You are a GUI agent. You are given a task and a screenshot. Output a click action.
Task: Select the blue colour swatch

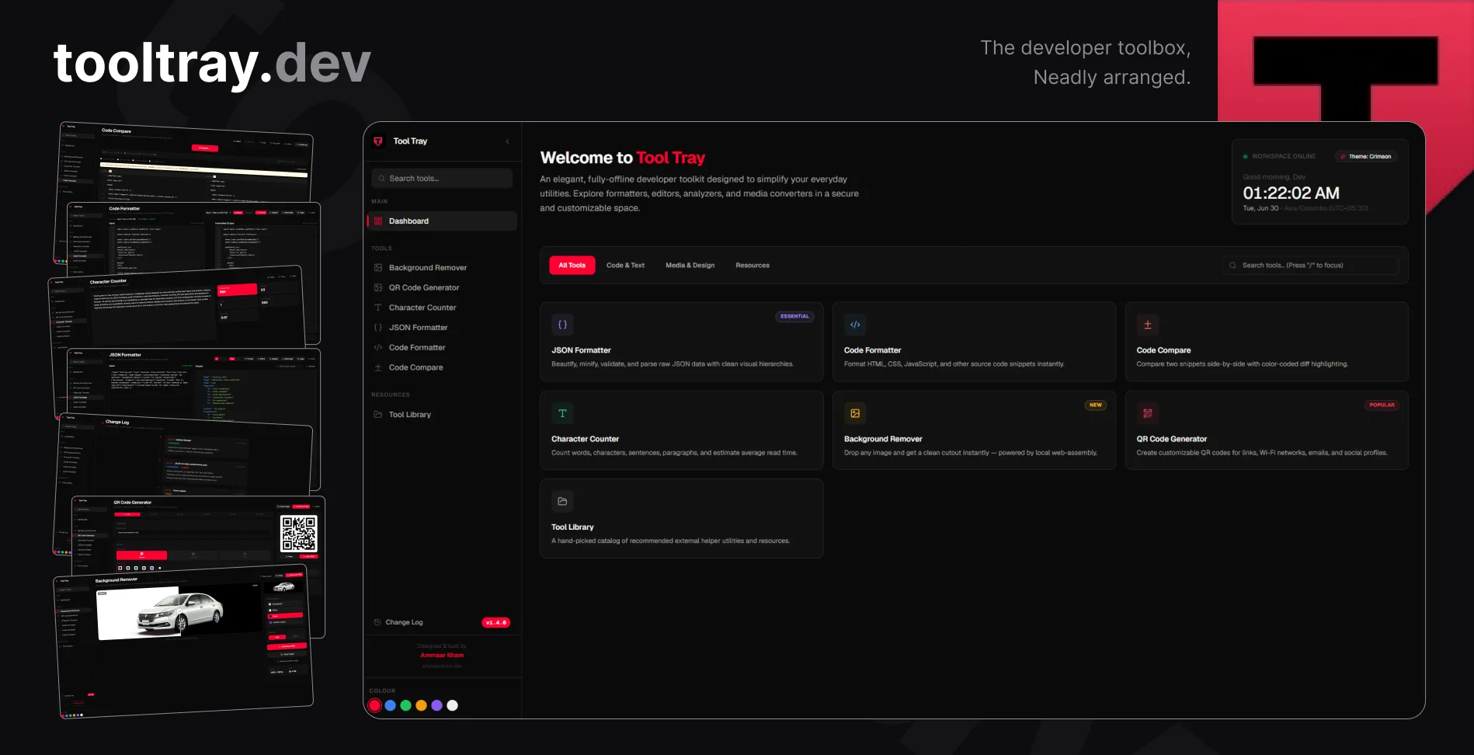pyautogui.click(x=391, y=705)
